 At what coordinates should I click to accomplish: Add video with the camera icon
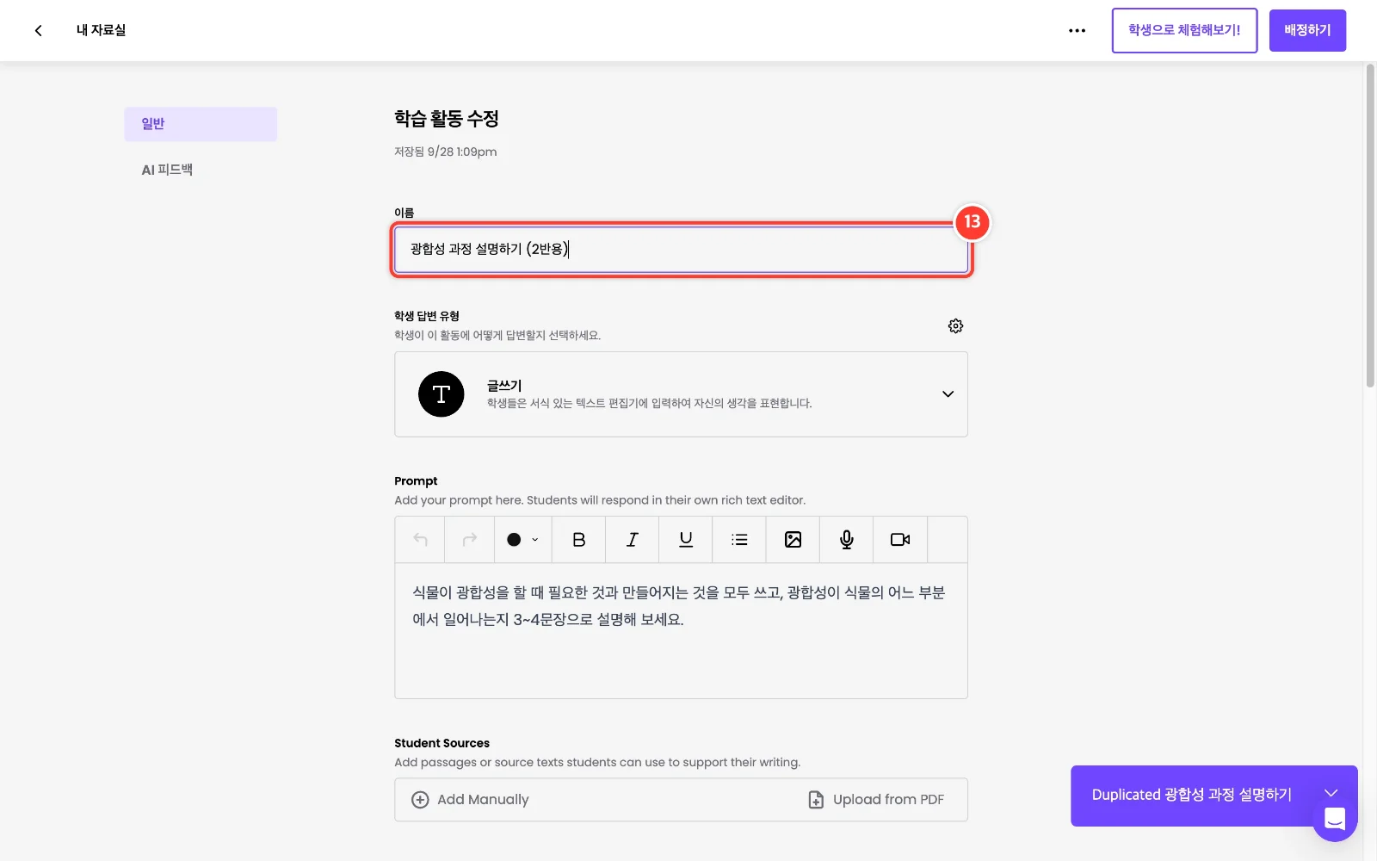900,540
